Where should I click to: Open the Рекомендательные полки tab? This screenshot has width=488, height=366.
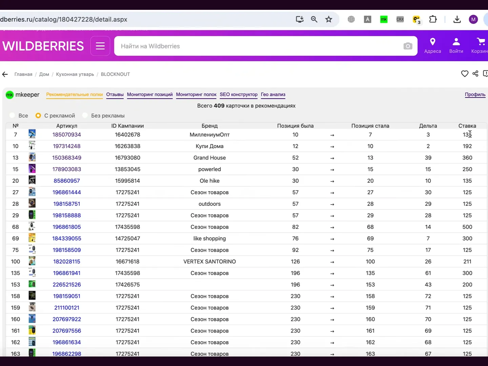75,95
